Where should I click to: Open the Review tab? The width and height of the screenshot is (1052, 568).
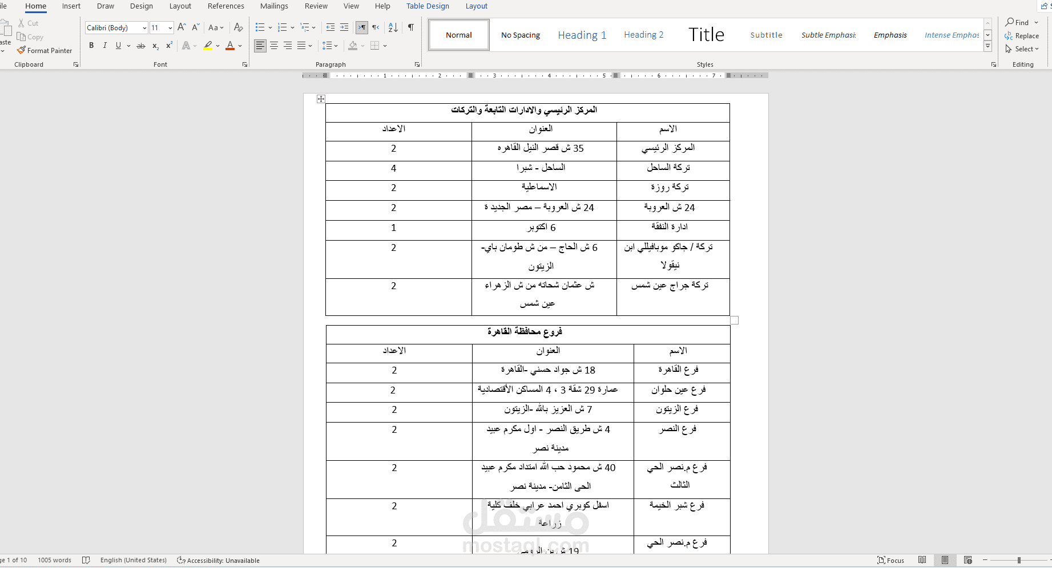tap(316, 6)
